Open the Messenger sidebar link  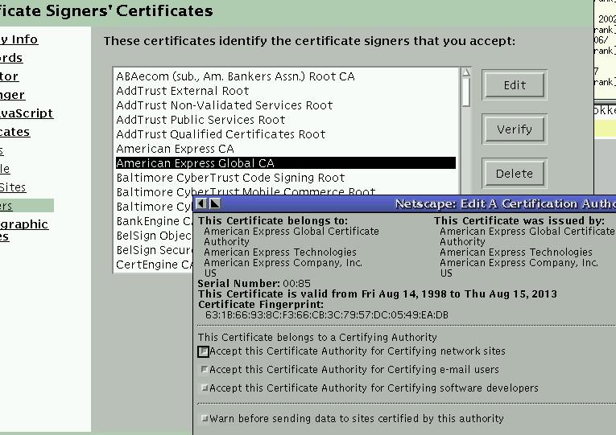[12, 95]
